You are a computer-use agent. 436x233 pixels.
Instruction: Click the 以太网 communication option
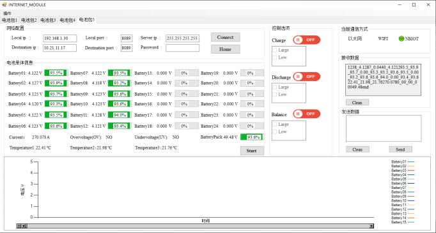click(355, 38)
